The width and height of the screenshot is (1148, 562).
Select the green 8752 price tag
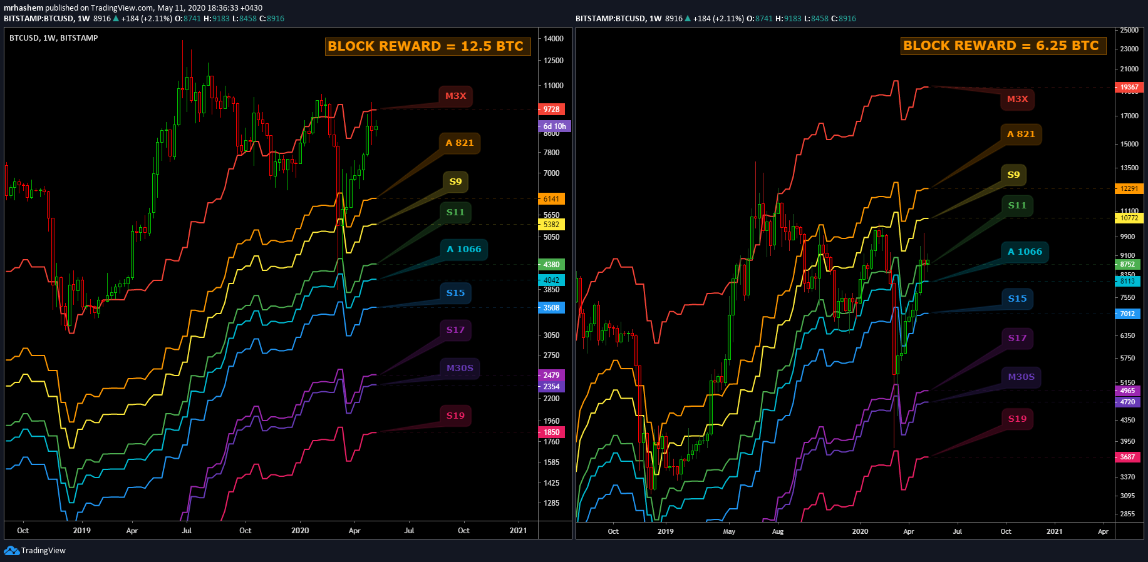[x=1128, y=265]
